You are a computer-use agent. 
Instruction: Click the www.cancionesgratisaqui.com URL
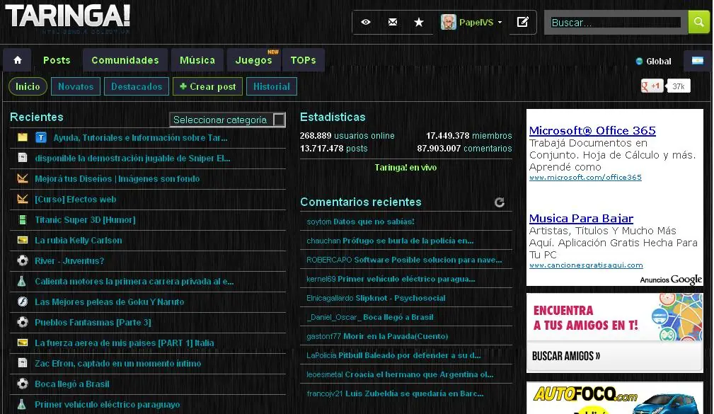[586, 265]
